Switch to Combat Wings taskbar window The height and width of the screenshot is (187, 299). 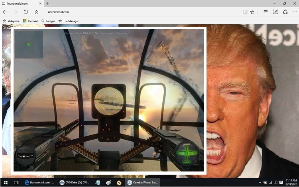tap(142, 183)
